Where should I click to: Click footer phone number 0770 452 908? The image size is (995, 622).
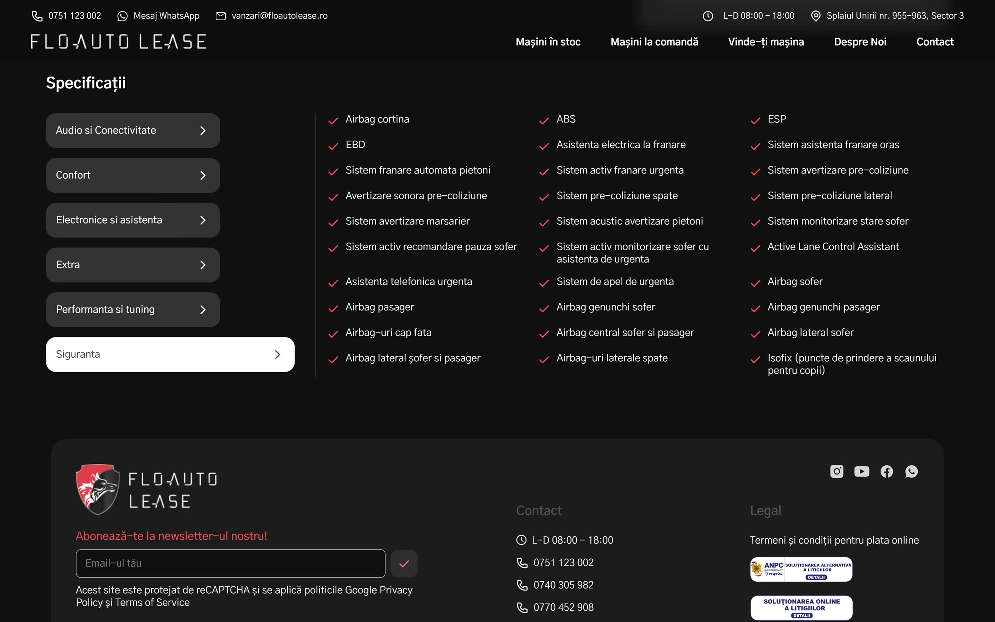pos(563,608)
